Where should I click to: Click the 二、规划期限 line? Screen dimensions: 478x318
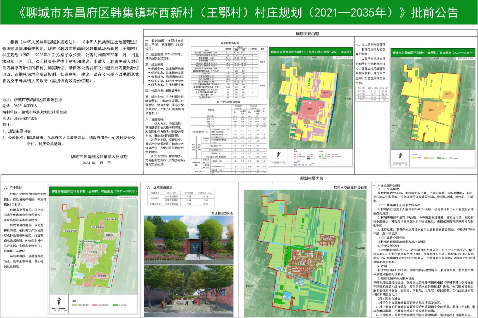coord(164,53)
